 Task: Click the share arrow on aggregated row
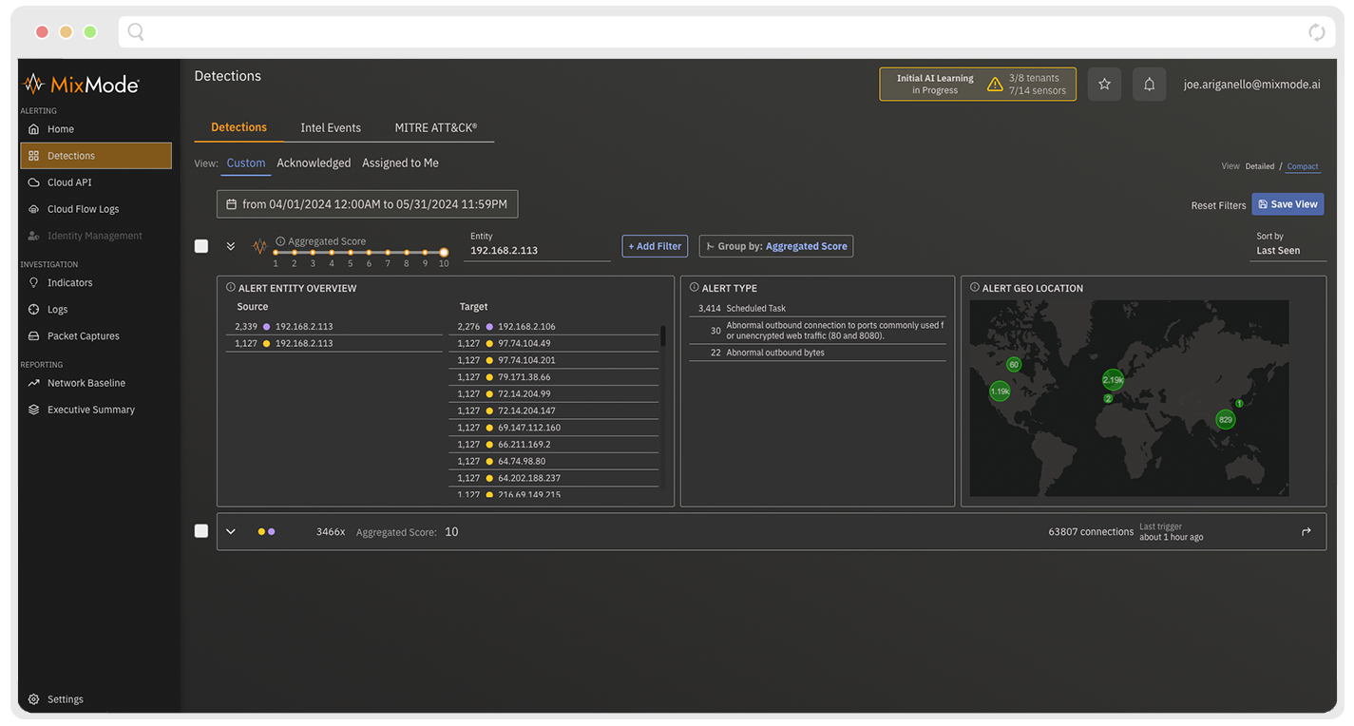pyautogui.click(x=1306, y=532)
